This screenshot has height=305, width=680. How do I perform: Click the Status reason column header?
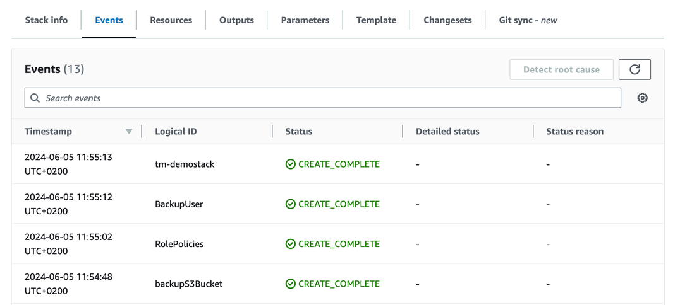click(574, 131)
